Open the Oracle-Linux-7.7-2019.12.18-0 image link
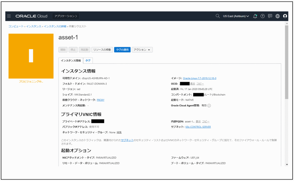 [x=200, y=78]
